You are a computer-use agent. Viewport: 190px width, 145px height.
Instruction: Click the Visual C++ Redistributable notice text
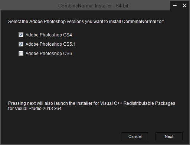(x=92, y=106)
